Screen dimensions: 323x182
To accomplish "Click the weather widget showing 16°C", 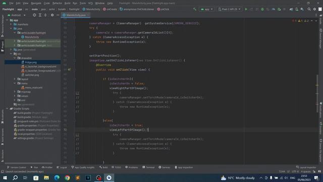I will tap(238, 178).
